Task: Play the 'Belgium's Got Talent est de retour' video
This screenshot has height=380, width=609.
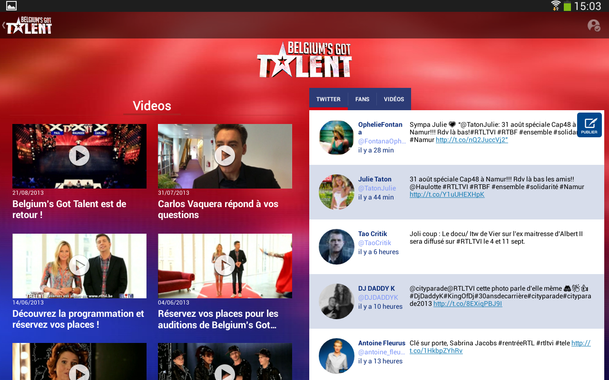Action: [79, 156]
